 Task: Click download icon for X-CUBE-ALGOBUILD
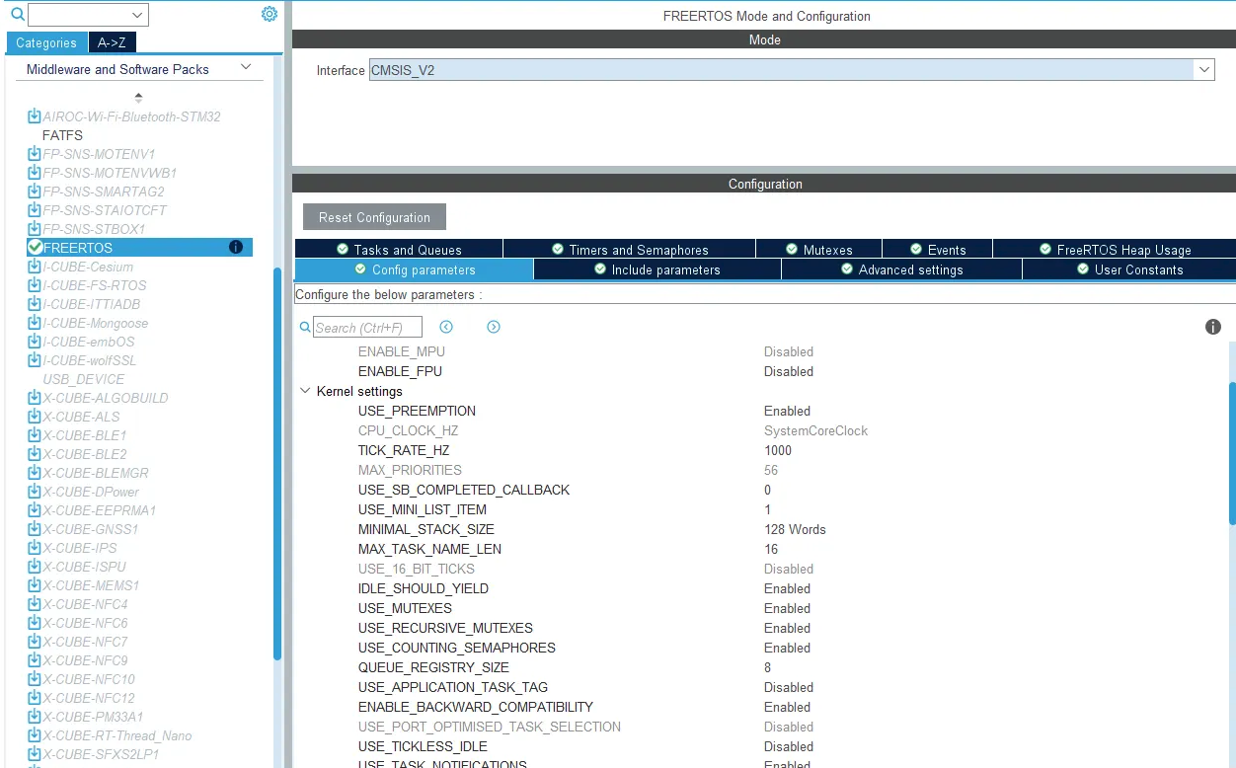[x=35, y=397]
